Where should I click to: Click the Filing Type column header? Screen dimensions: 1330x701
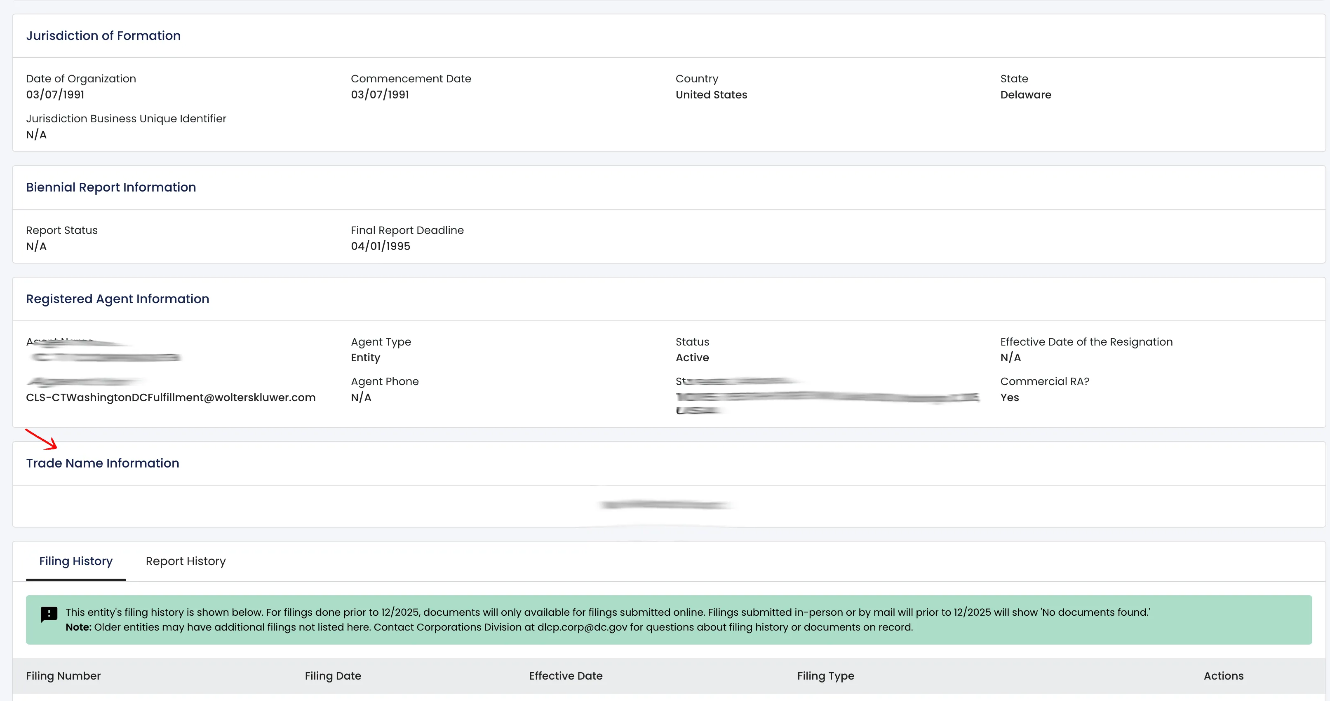coord(825,676)
